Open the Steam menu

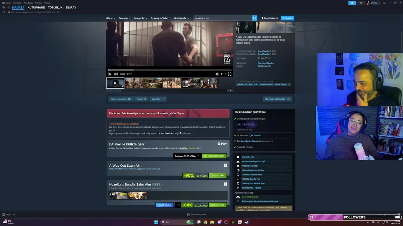pos(7,3)
